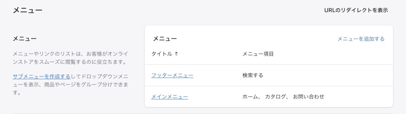Screen dimensions: 406x114
Task: Follow the サブメニューを作成する link
Action: point(42,76)
